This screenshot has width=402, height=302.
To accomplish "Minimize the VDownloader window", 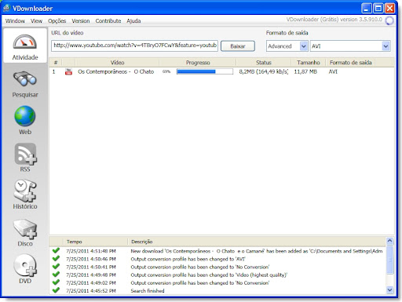I will click(x=367, y=9).
